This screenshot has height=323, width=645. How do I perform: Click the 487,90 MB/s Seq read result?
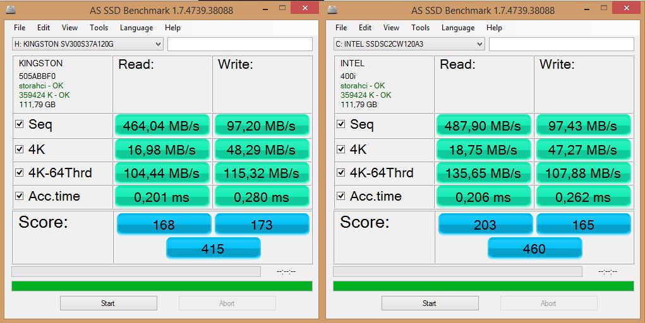(x=483, y=126)
